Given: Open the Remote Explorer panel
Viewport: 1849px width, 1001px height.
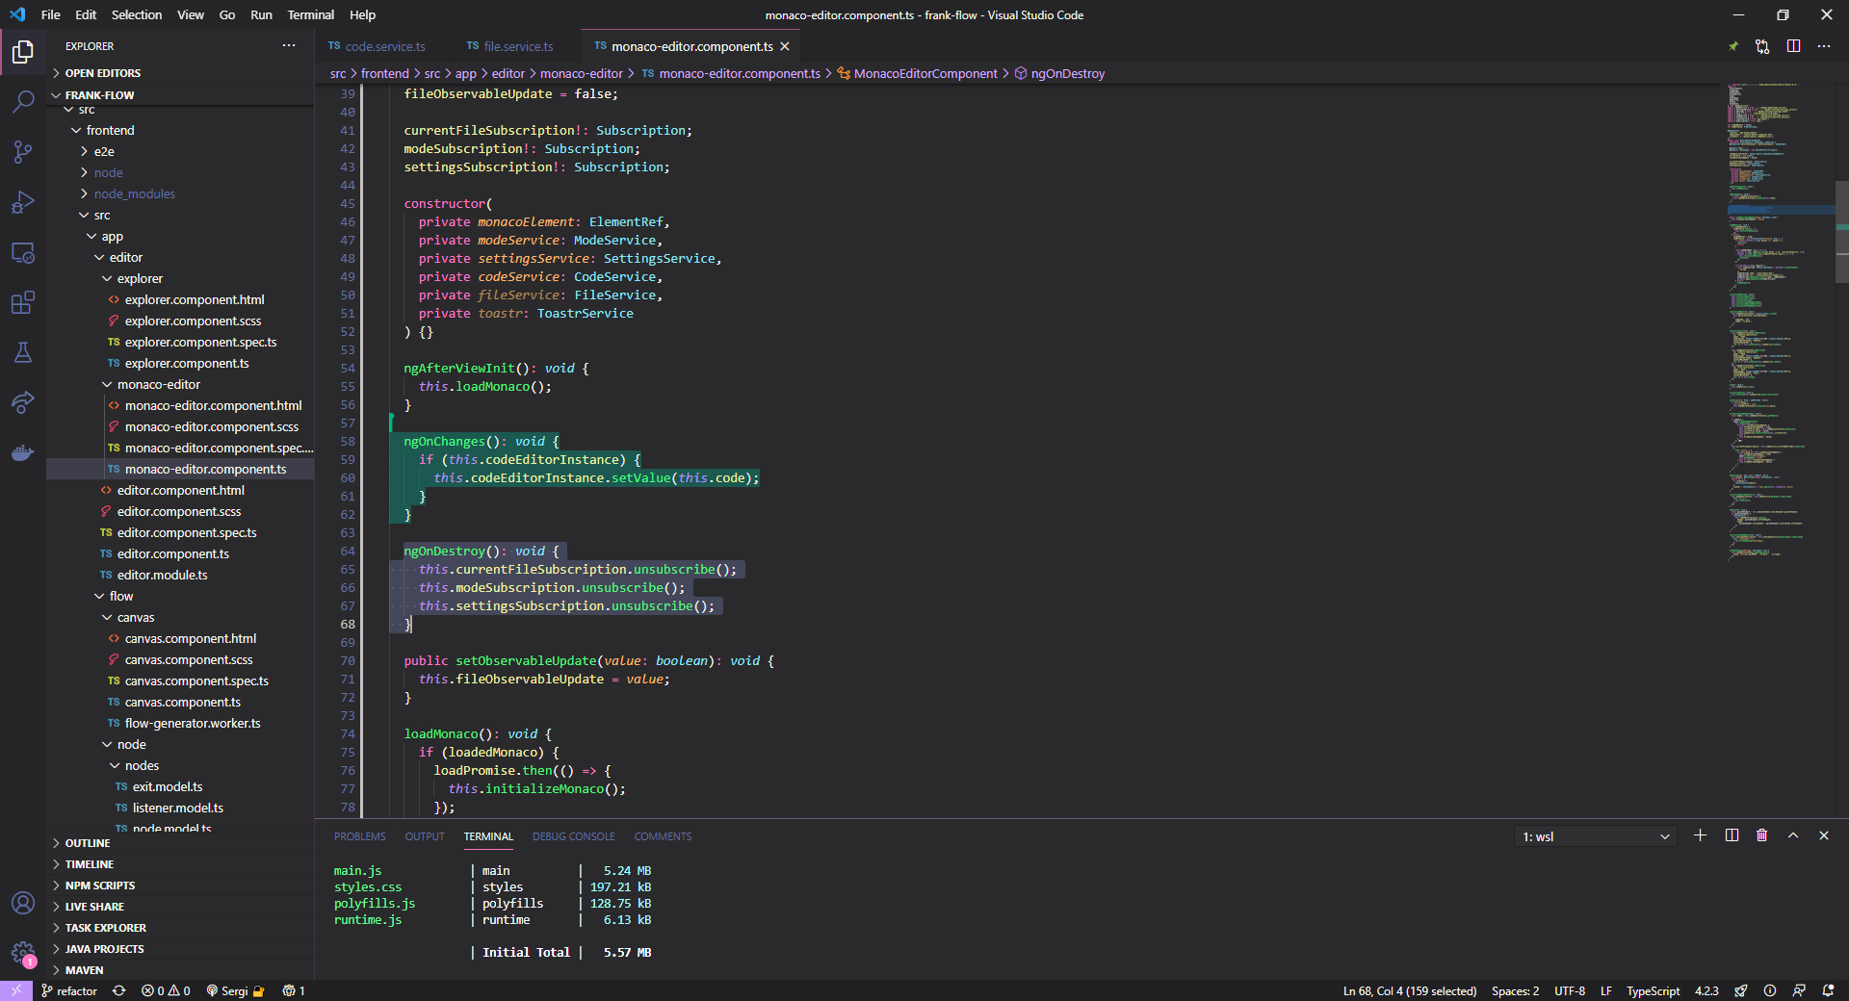Looking at the screenshot, I should pyautogui.click(x=23, y=253).
